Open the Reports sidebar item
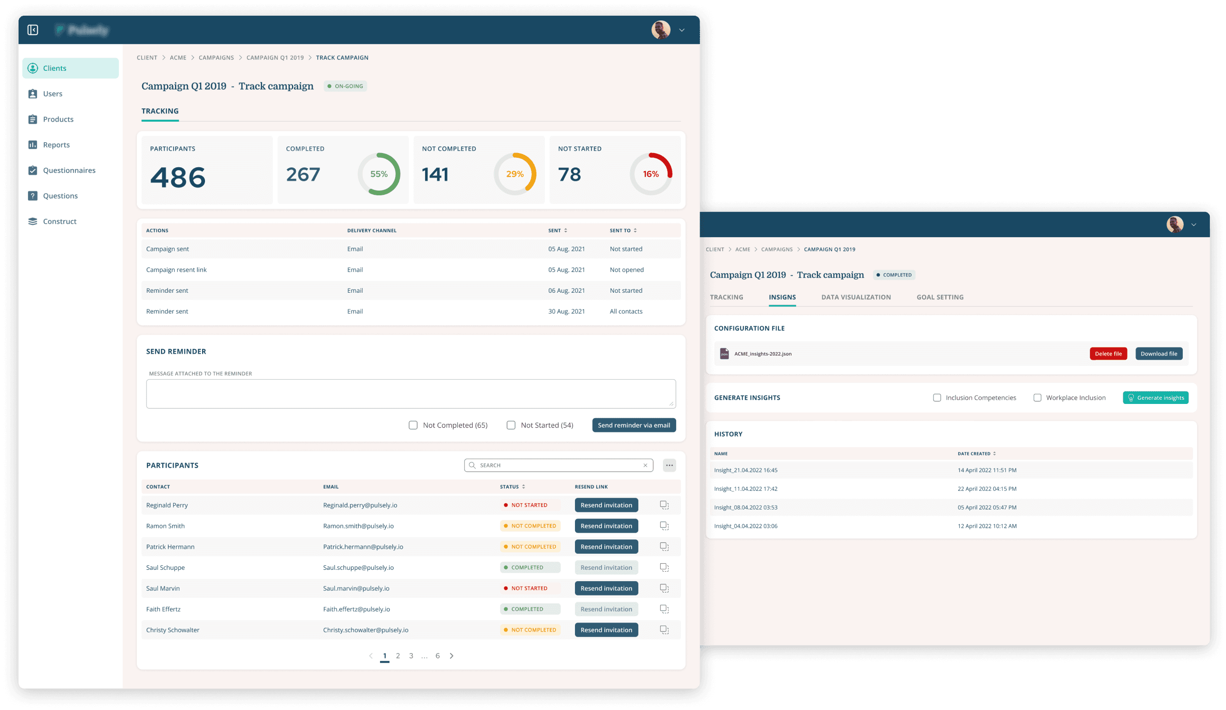1226x710 pixels. click(56, 145)
